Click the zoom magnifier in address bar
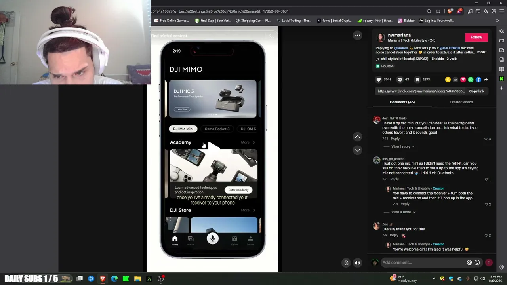This screenshot has width=507, height=285. [429, 11]
